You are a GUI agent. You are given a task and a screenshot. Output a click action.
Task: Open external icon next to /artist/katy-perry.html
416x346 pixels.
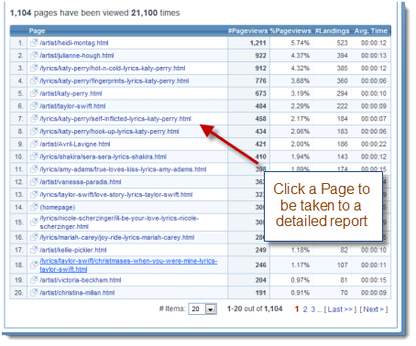tap(34, 93)
